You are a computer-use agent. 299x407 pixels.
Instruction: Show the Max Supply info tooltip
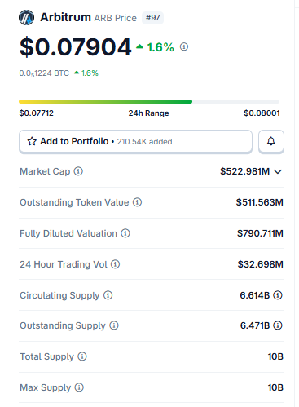[79, 387]
